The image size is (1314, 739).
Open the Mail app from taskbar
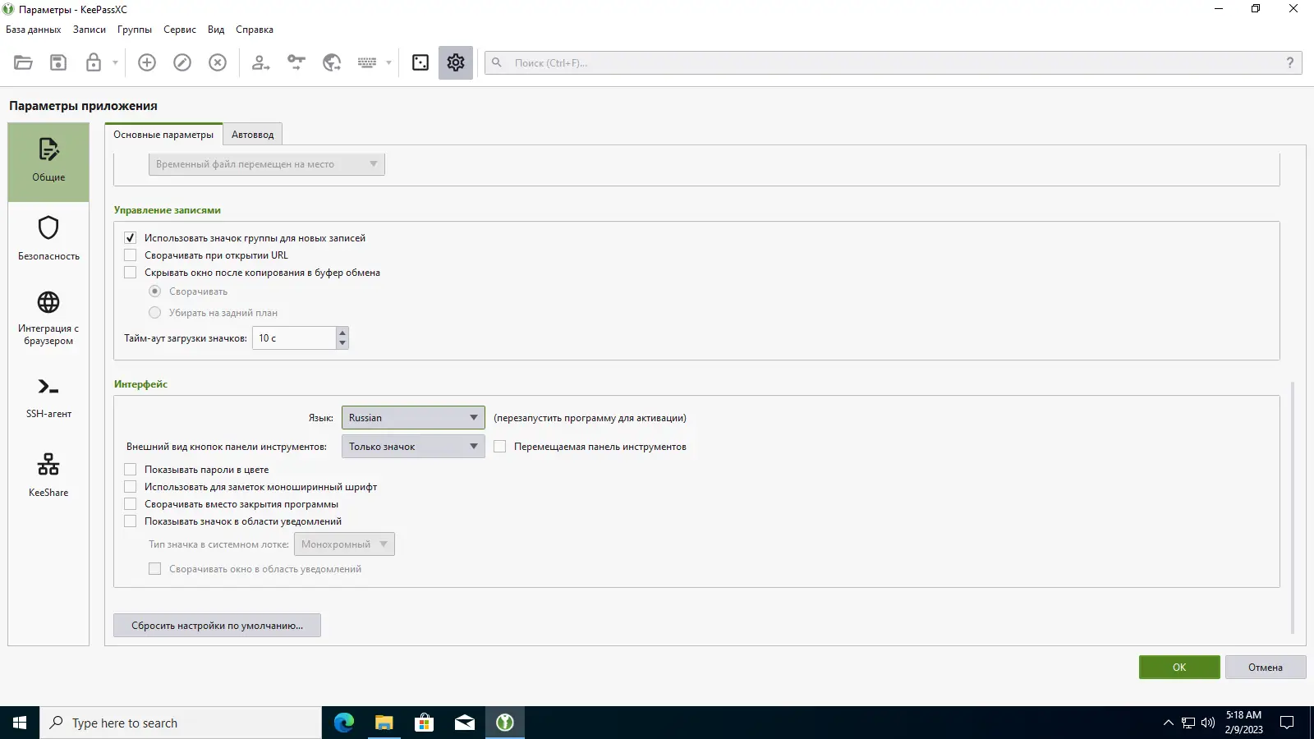click(465, 723)
